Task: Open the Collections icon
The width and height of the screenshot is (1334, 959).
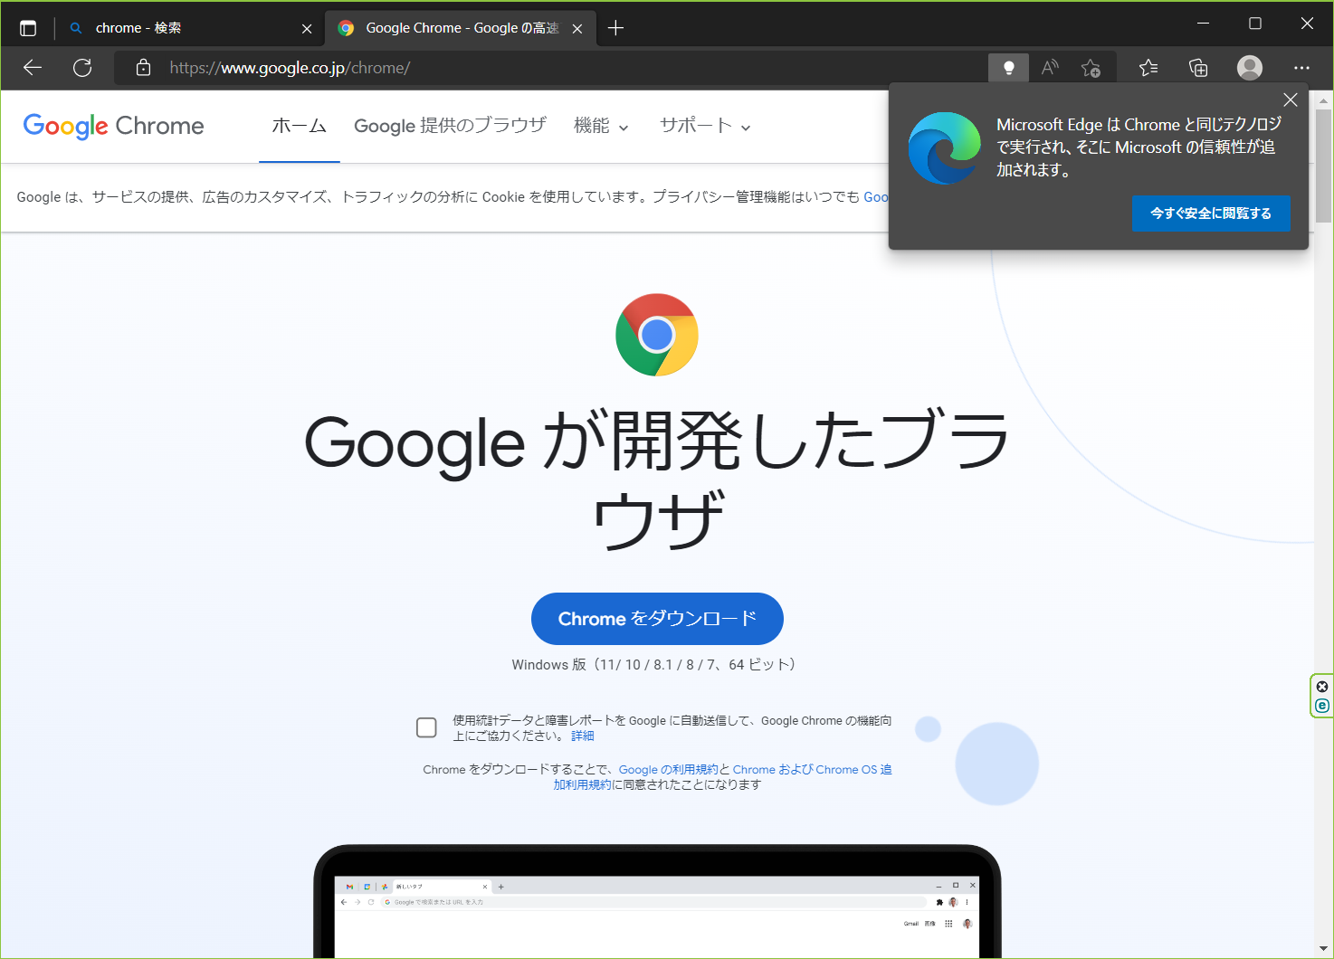Action: tap(1198, 68)
